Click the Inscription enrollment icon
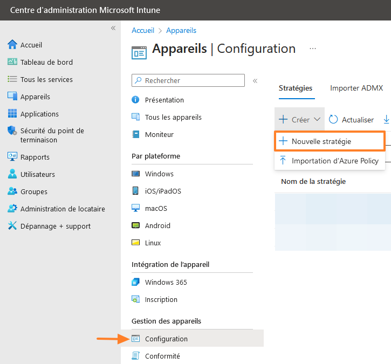 click(135, 299)
